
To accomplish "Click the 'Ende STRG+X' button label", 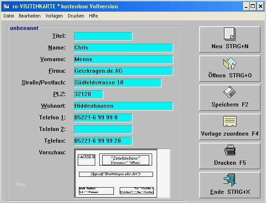I will 230,192.
